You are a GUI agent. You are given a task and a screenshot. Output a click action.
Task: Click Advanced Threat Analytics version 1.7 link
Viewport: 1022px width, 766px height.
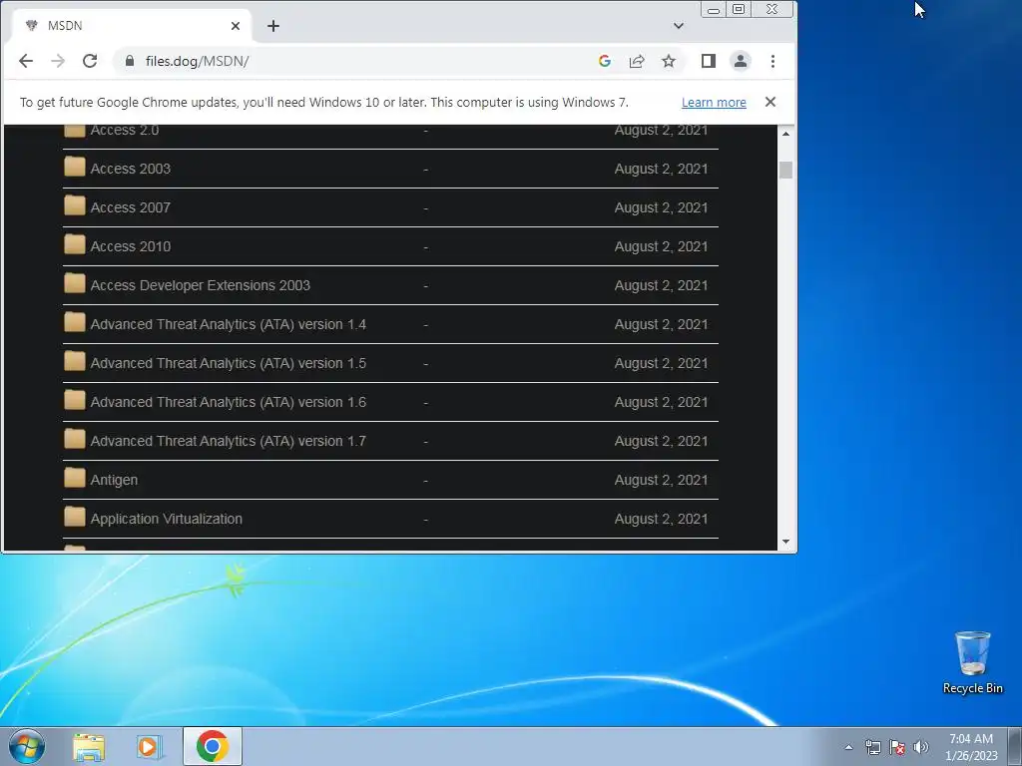point(229,441)
